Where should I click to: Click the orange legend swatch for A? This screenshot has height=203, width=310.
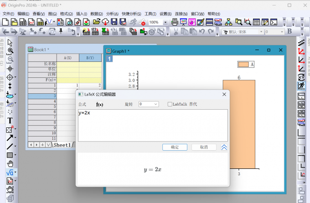243,64
